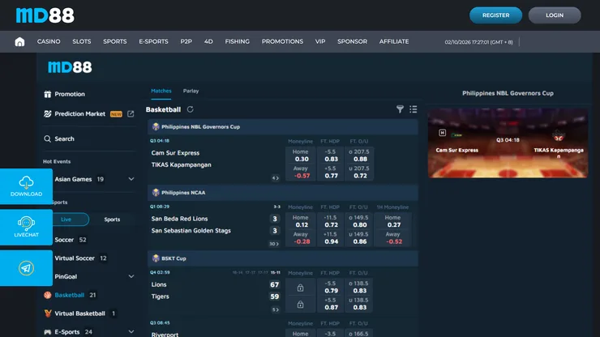Pick San Beda -11.5 handicap at 0.72
600x337 pixels.
[x=330, y=221]
